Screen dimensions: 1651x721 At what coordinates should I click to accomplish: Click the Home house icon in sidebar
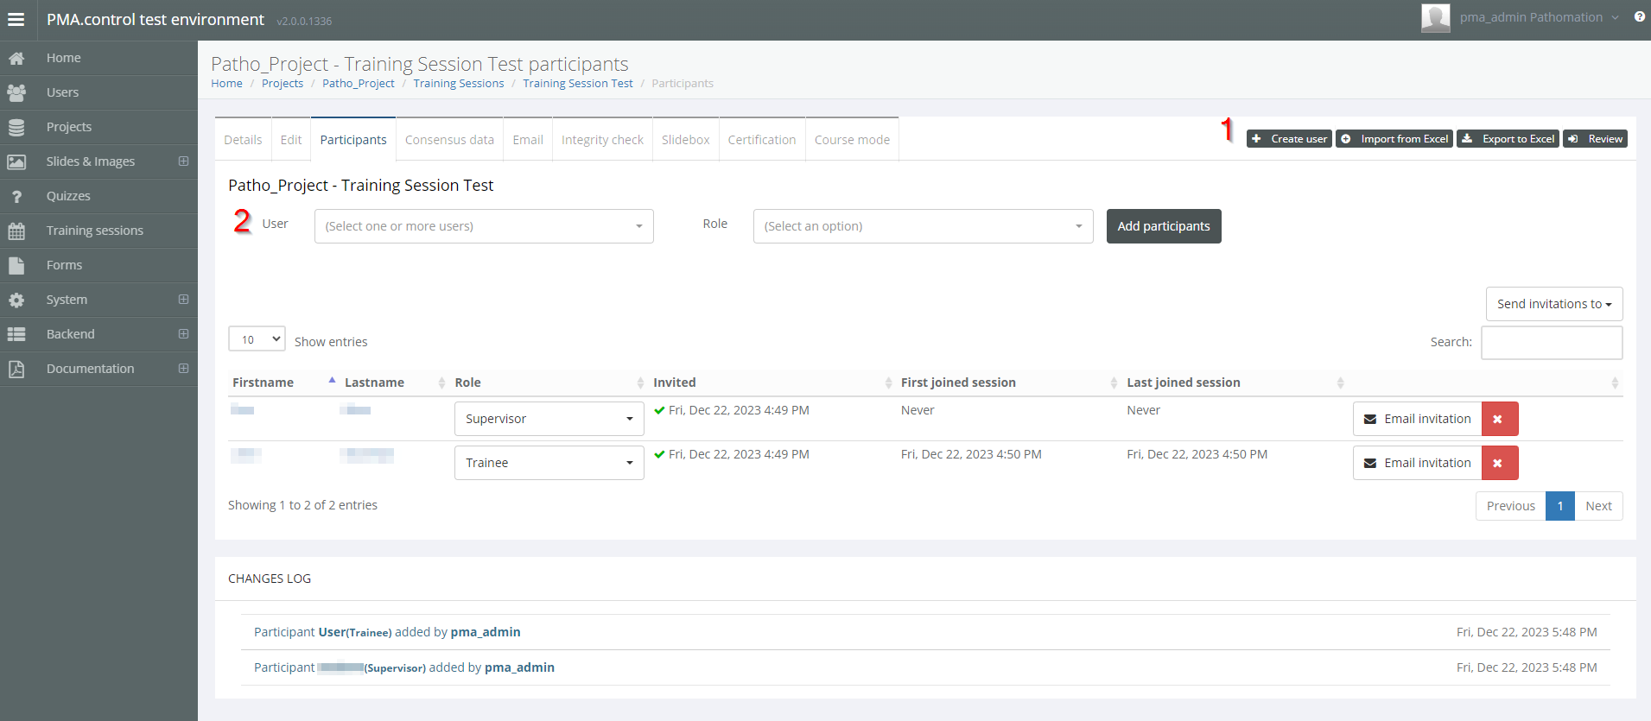pos(16,58)
